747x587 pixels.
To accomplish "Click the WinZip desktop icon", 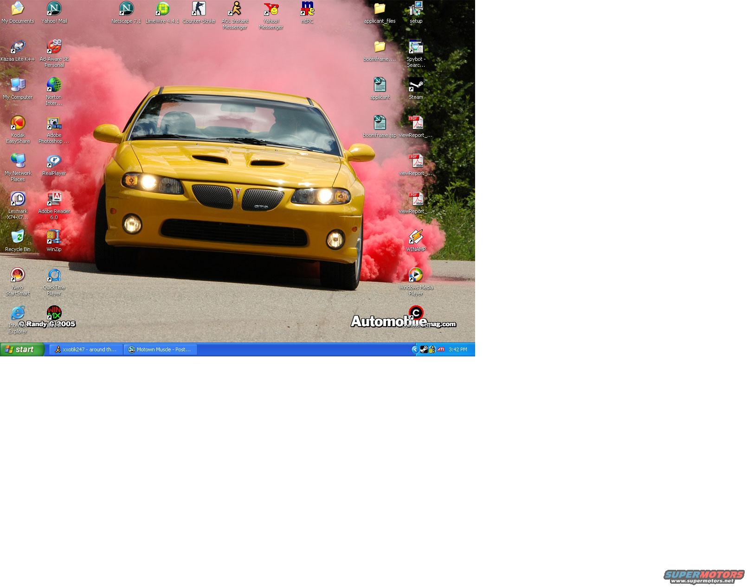I will click(54, 241).
